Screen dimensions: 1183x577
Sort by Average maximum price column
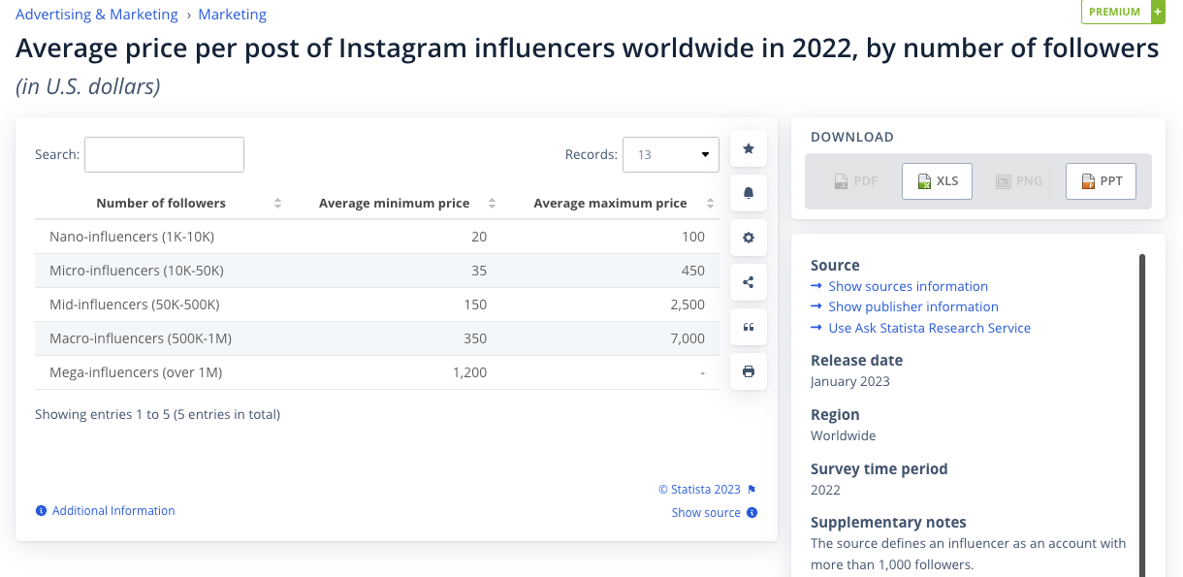pyautogui.click(x=710, y=204)
